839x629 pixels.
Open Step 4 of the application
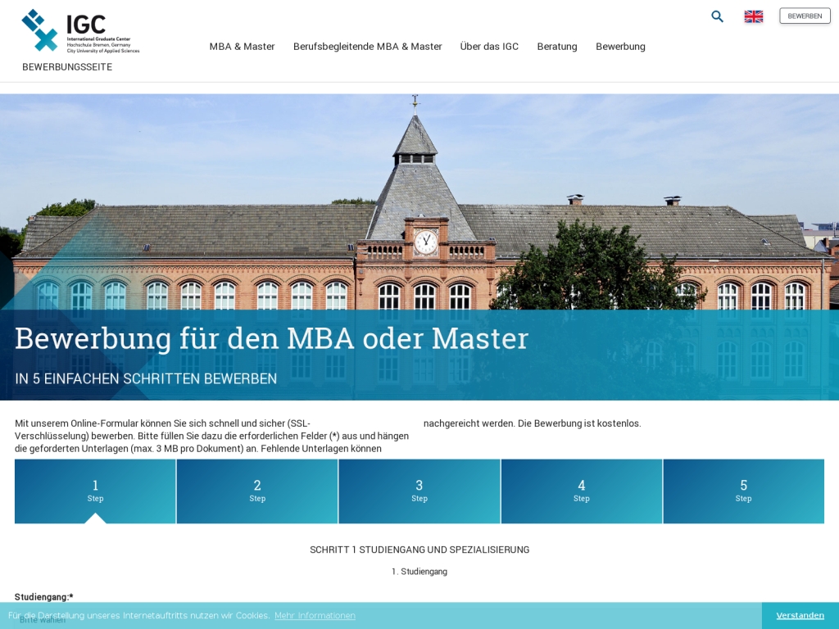(x=582, y=491)
